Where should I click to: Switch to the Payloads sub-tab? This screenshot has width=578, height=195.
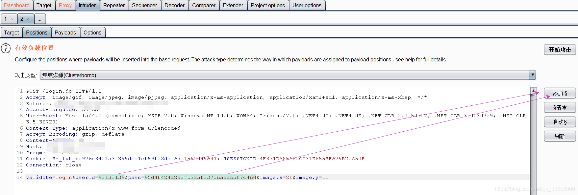tap(65, 32)
